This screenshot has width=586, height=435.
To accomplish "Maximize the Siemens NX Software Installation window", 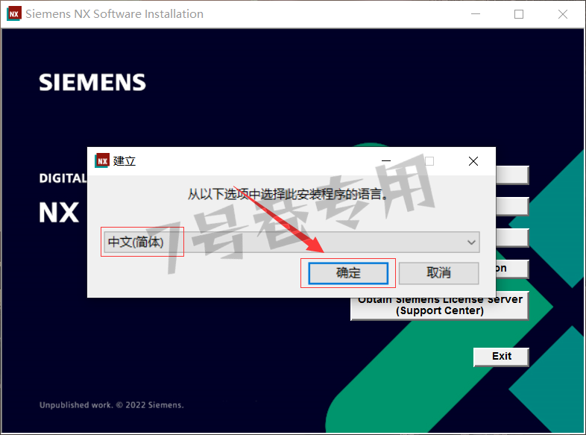I will [x=519, y=14].
